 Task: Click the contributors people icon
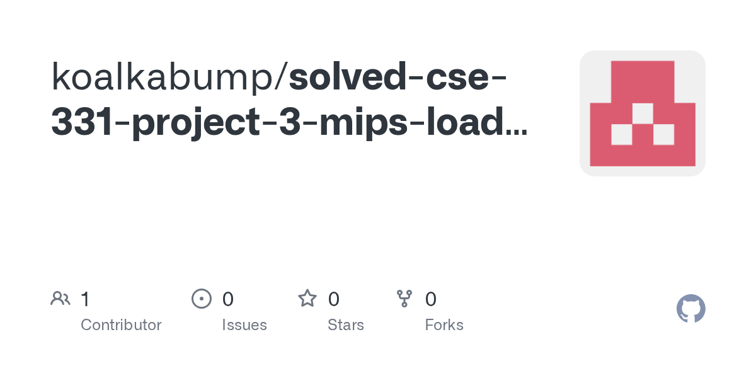coord(60,299)
